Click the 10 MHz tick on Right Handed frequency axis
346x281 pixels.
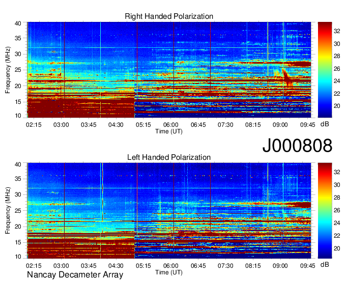[18, 116]
